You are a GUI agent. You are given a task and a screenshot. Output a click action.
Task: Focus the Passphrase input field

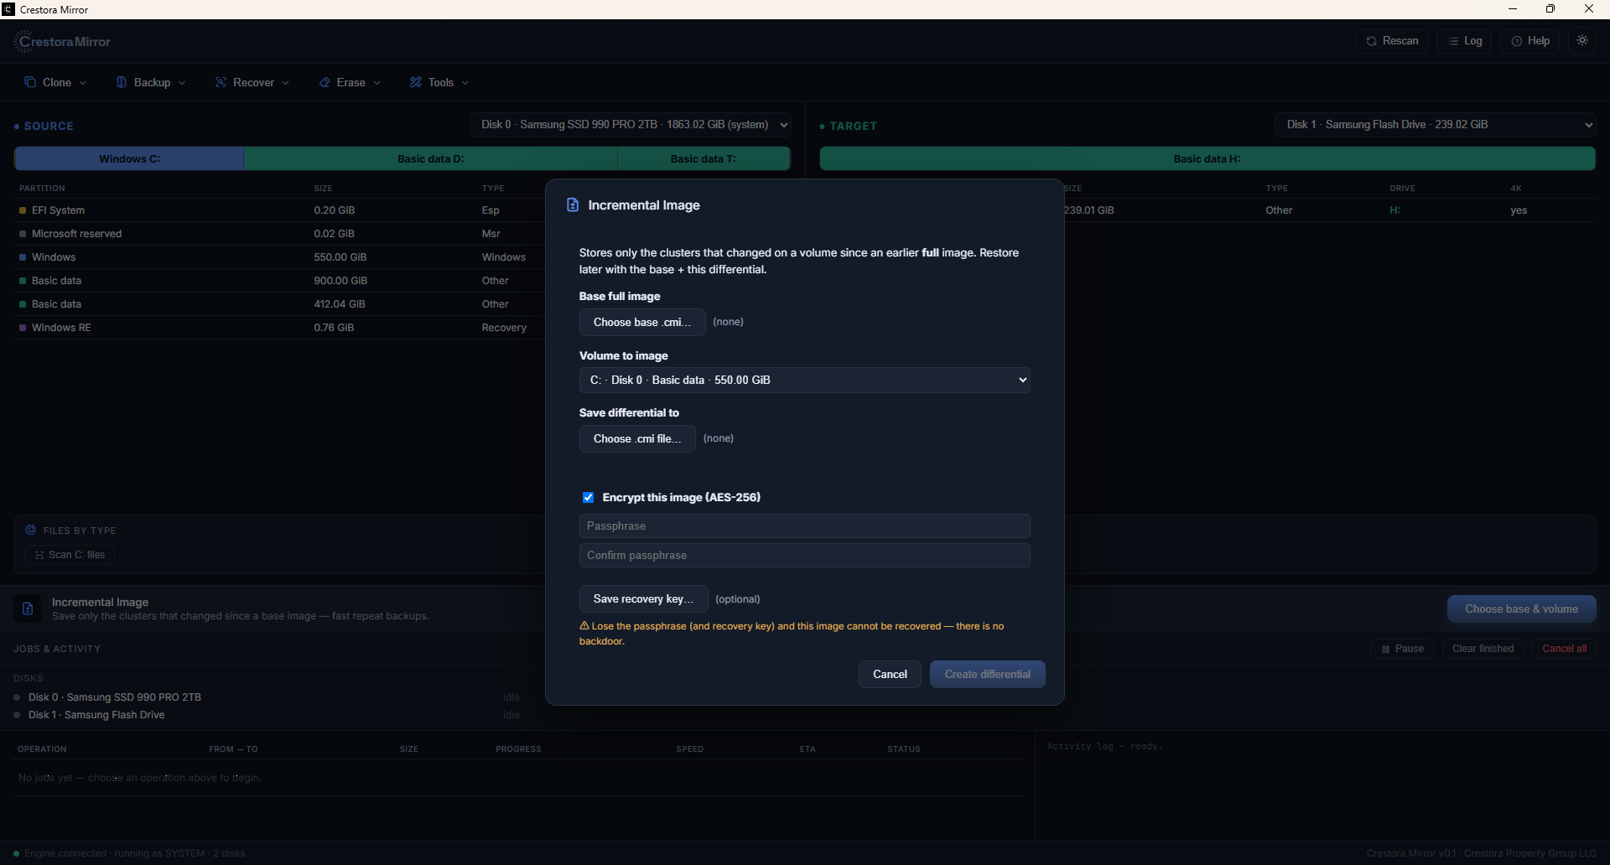tap(804, 526)
